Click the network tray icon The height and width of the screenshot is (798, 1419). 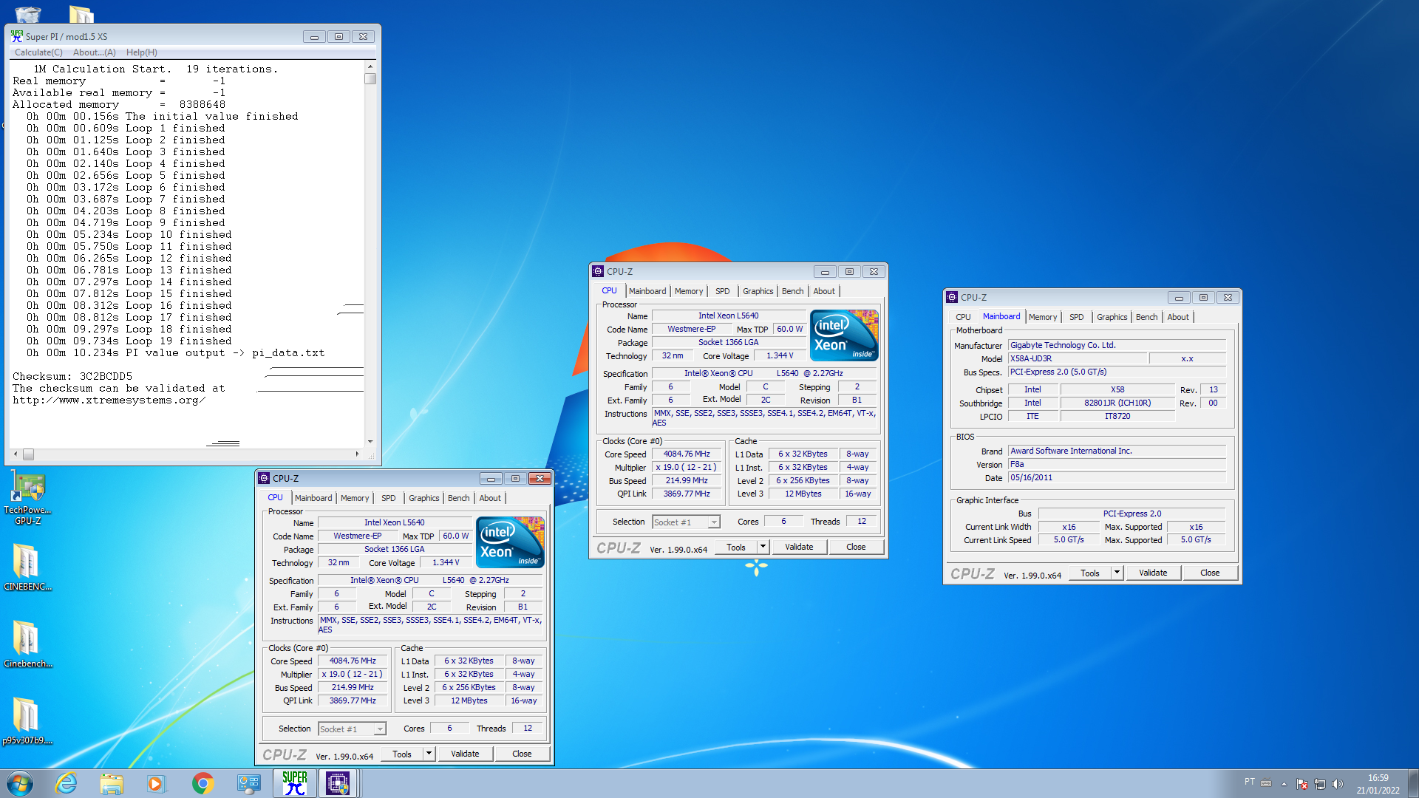tap(1319, 784)
